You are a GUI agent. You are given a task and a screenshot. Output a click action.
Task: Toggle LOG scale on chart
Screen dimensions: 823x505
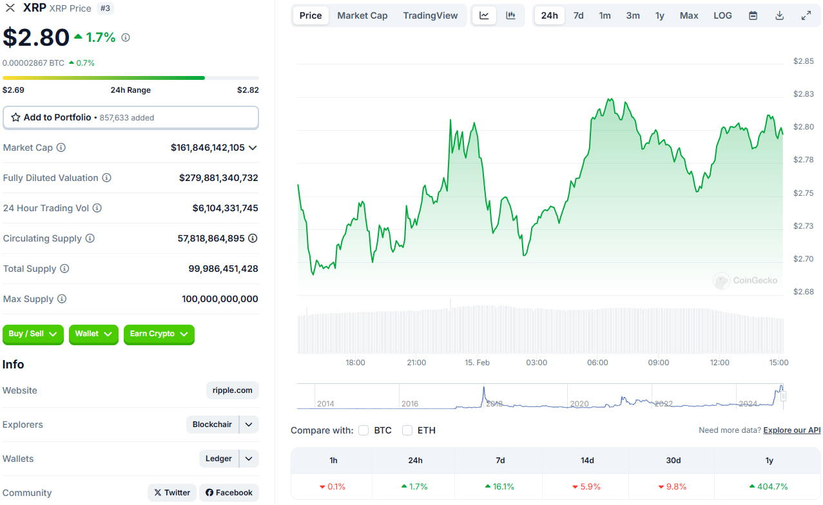(x=722, y=15)
